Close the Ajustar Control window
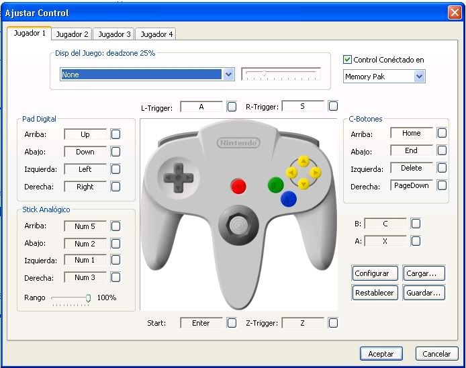466x368 pixels. tap(455, 13)
